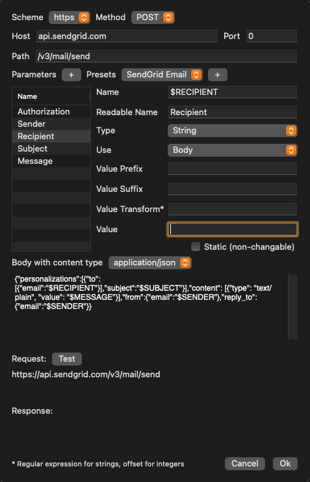Select the Subject parameter row

pos(51,149)
